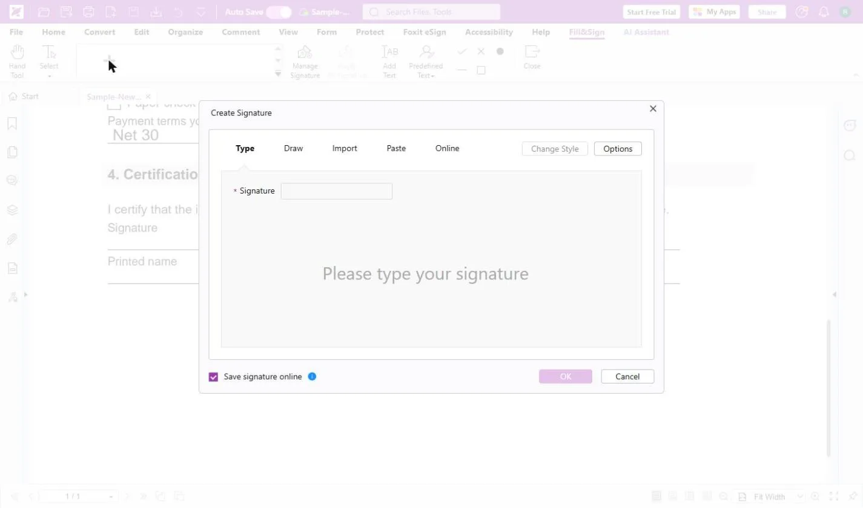Open the quick access toolbar customize arrow
Viewport: 863px width, 508px height.
[201, 12]
